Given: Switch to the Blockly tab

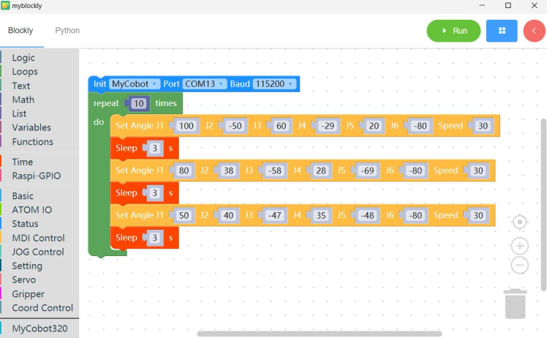Looking at the screenshot, I should [x=20, y=31].
